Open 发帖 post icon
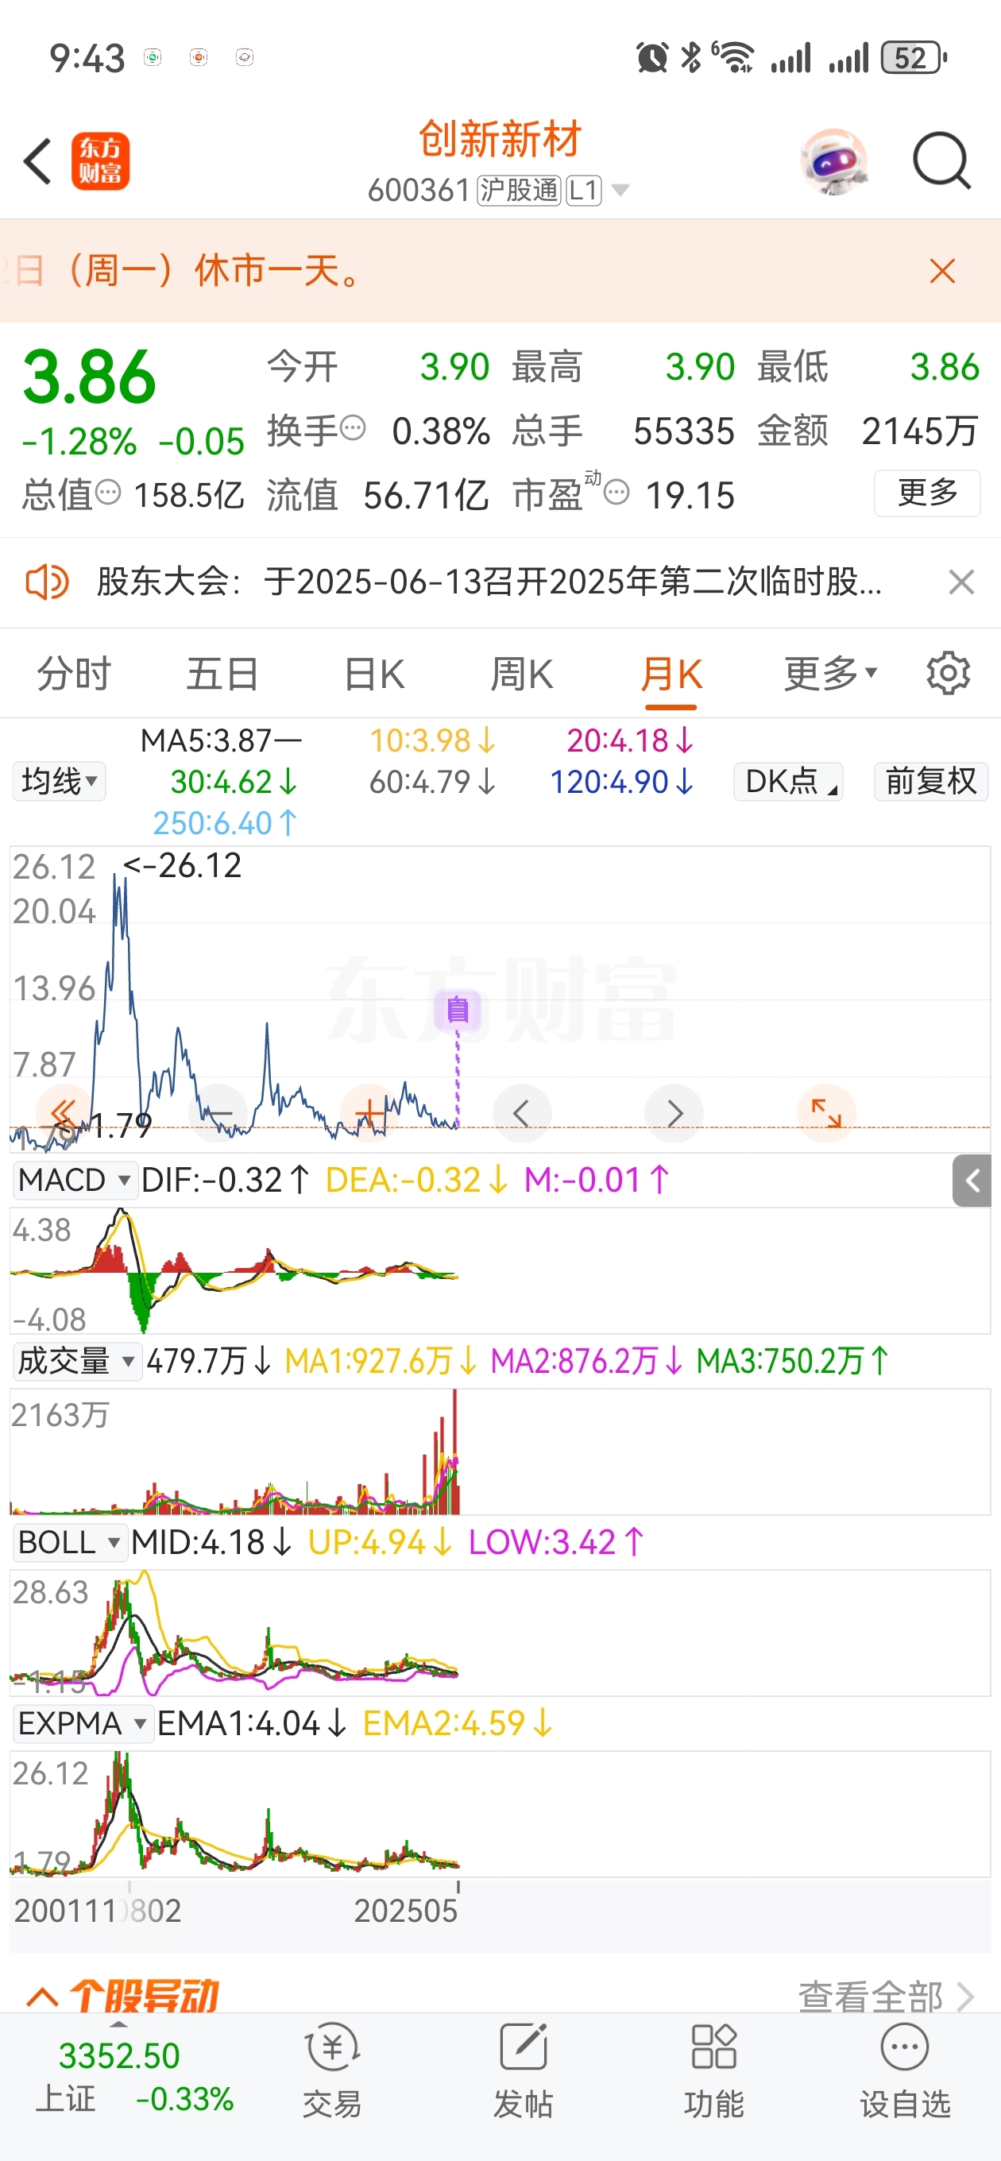Screen dimensions: 1001x2161 tap(523, 2072)
